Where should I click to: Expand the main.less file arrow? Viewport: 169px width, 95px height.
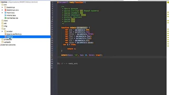click(x=2, y=13)
